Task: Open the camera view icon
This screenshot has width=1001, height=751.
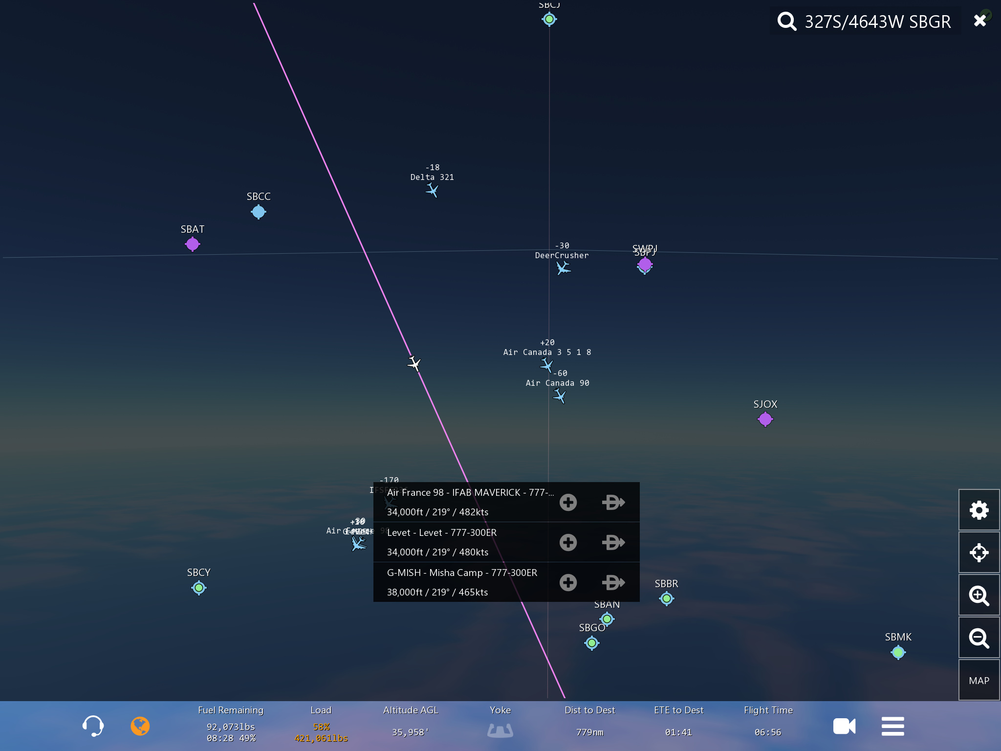Action: tap(844, 726)
